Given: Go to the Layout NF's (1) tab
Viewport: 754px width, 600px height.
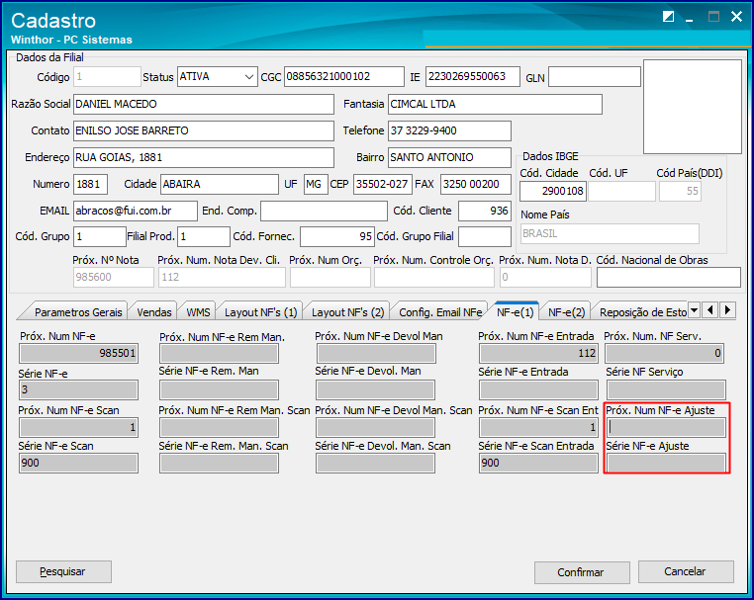Looking at the screenshot, I should (x=260, y=312).
